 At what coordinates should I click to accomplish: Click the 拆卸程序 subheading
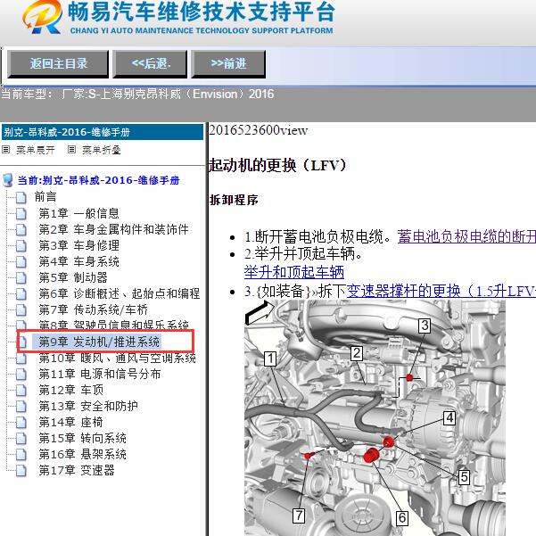(x=234, y=200)
